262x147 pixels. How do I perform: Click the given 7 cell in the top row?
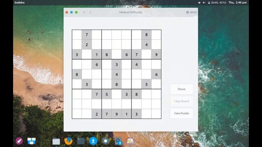pyautogui.click(x=87, y=35)
